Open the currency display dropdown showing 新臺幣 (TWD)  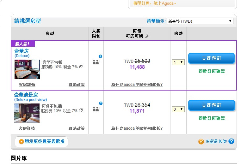coord(200,21)
